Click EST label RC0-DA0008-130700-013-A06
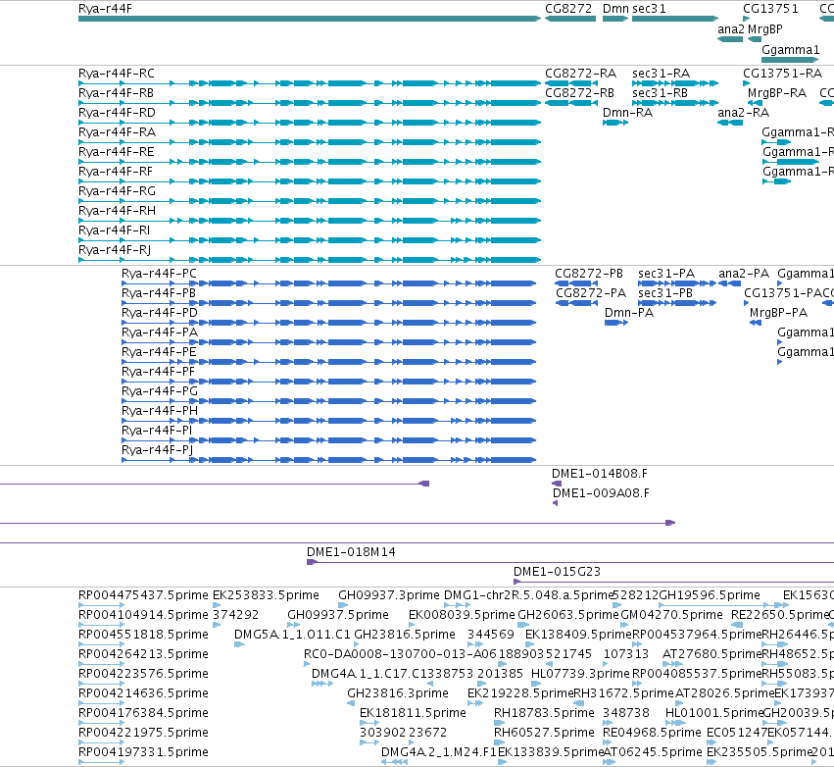Screen dimensions: 834x767 tap(400, 654)
